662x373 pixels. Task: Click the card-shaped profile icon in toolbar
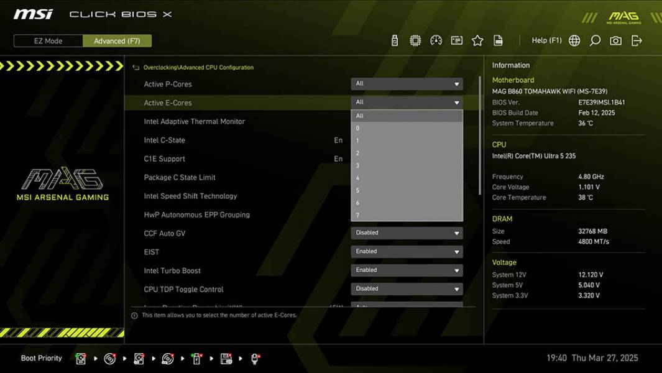[x=456, y=40]
